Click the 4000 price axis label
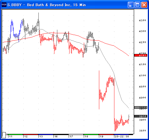The image size is (149, 140). click(142, 98)
